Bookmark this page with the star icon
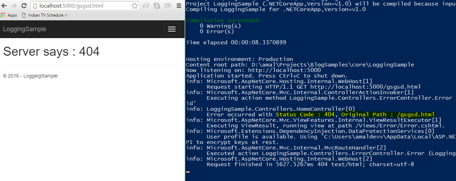This screenshot has width=456, height=181. 134,6
